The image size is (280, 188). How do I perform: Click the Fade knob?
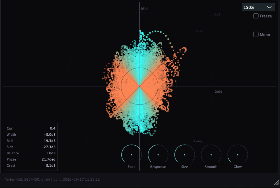coord(132,155)
